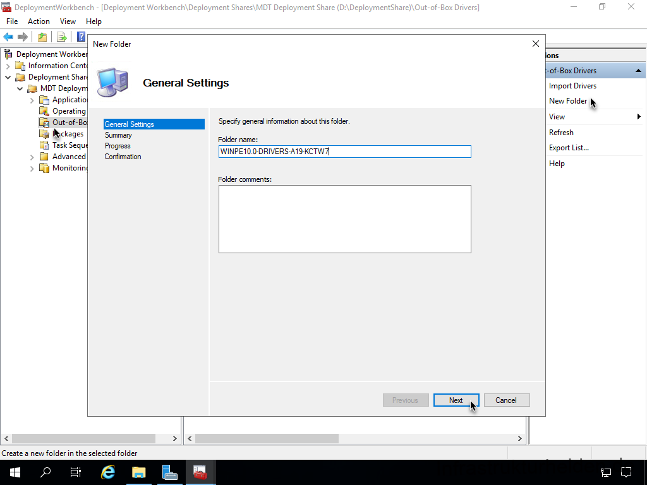The height and width of the screenshot is (485, 647).
Task: Collapse the Out-of-Box Drivers actions section
Action: tap(638, 71)
